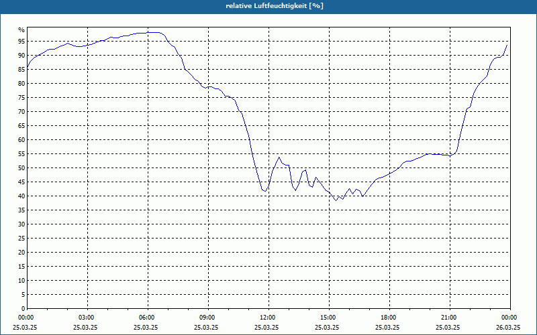Select the y-axis label "45"
537x335 pixels.
[21, 182]
